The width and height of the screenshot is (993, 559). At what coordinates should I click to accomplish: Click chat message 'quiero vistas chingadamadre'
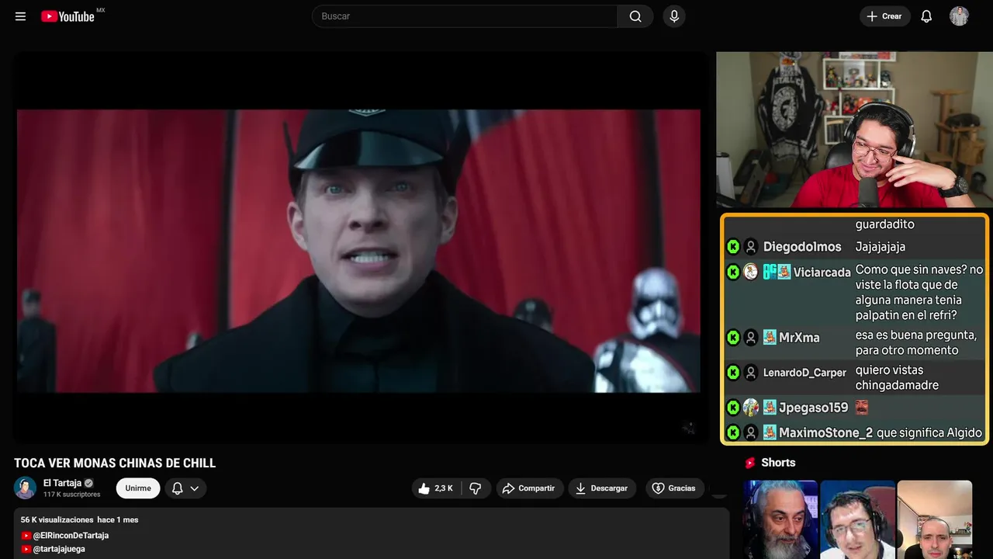(897, 378)
